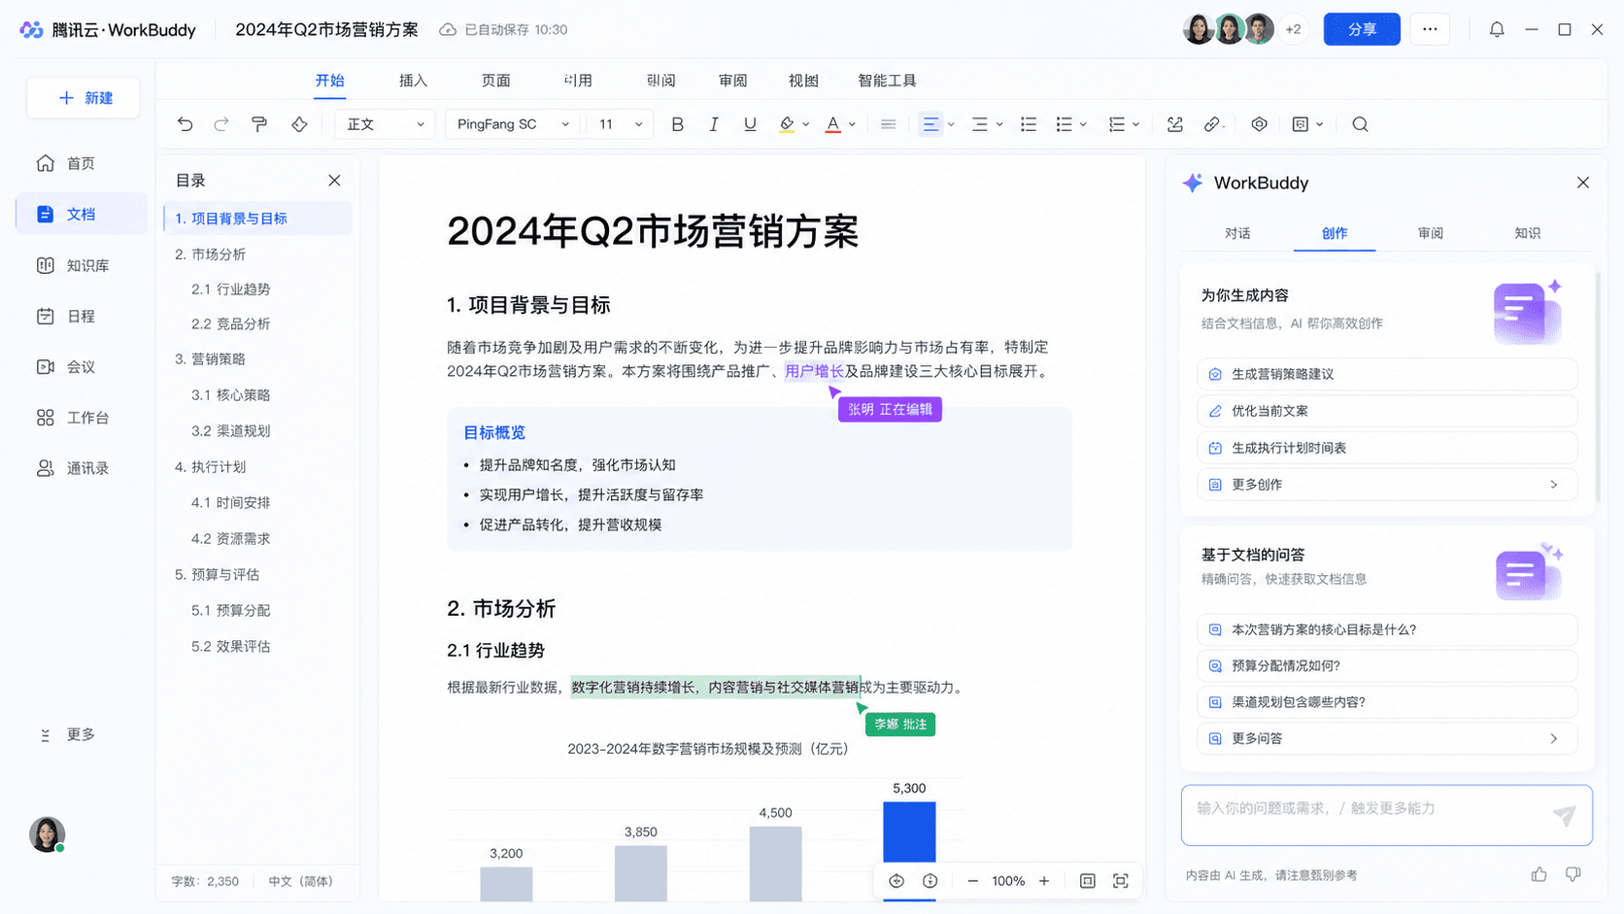Open the font size 11 dropdown
Viewport: 1624px width, 914px height.
[x=620, y=124]
